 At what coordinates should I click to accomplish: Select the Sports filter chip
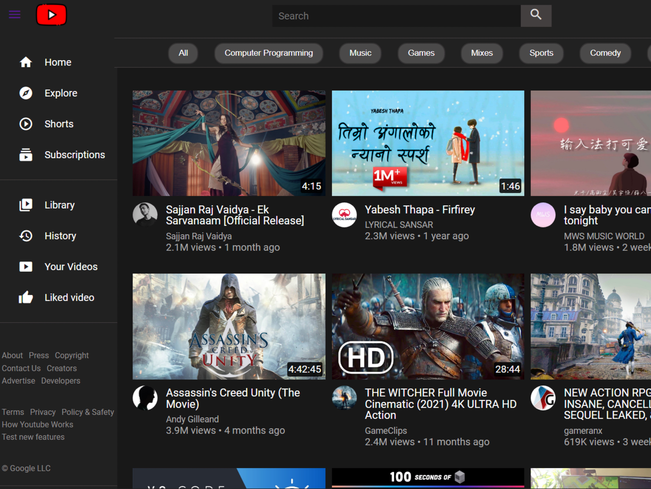[x=541, y=53]
